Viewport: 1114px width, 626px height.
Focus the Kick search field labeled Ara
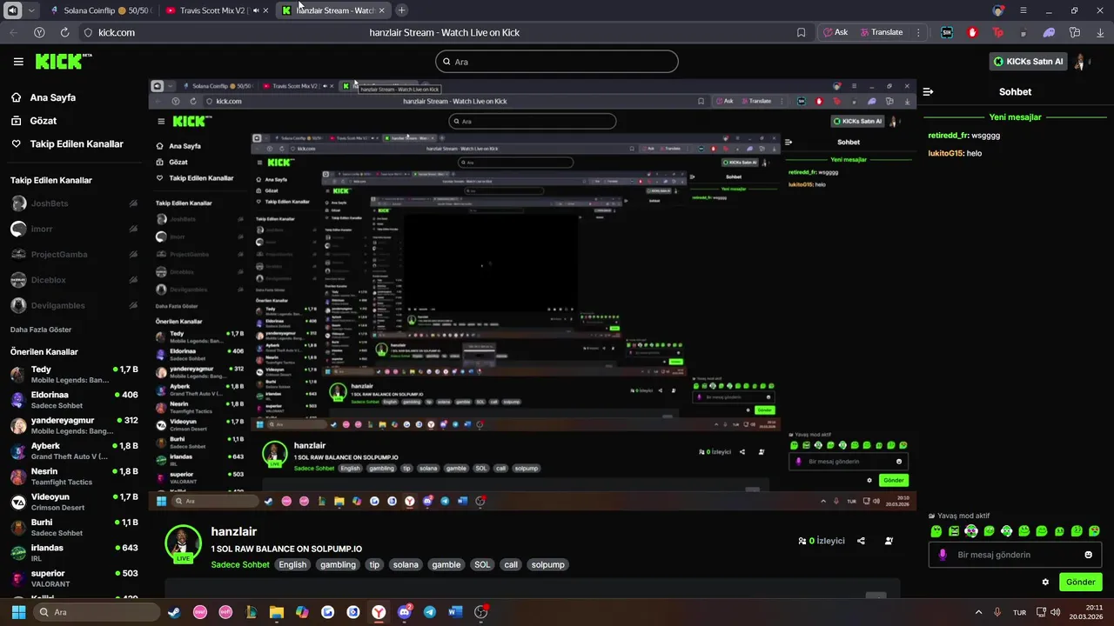tap(557, 62)
